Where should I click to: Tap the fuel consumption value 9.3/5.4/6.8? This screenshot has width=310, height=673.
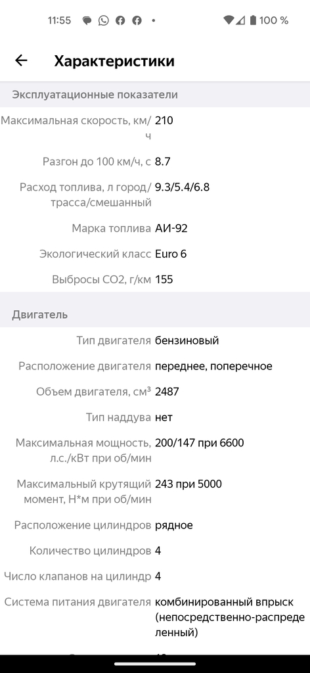tap(182, 187)
